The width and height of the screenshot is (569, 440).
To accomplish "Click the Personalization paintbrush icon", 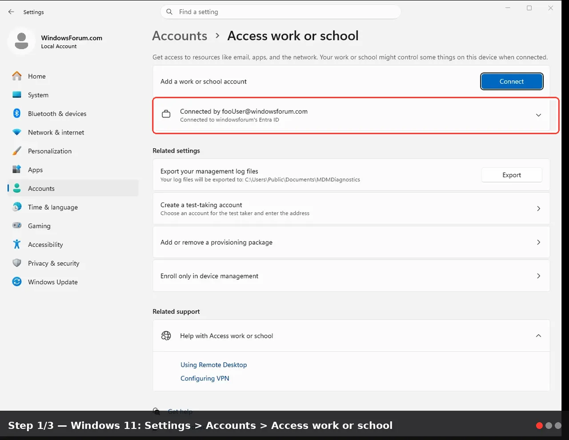I will [x=17, y=151].
